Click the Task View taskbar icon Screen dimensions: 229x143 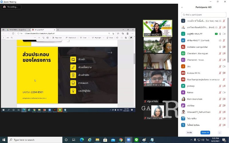[x=74, y=140]
